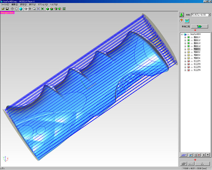Select the rendered sphere view icon
The width and height of the screenshot is (212, 170).
click(21, 9)
